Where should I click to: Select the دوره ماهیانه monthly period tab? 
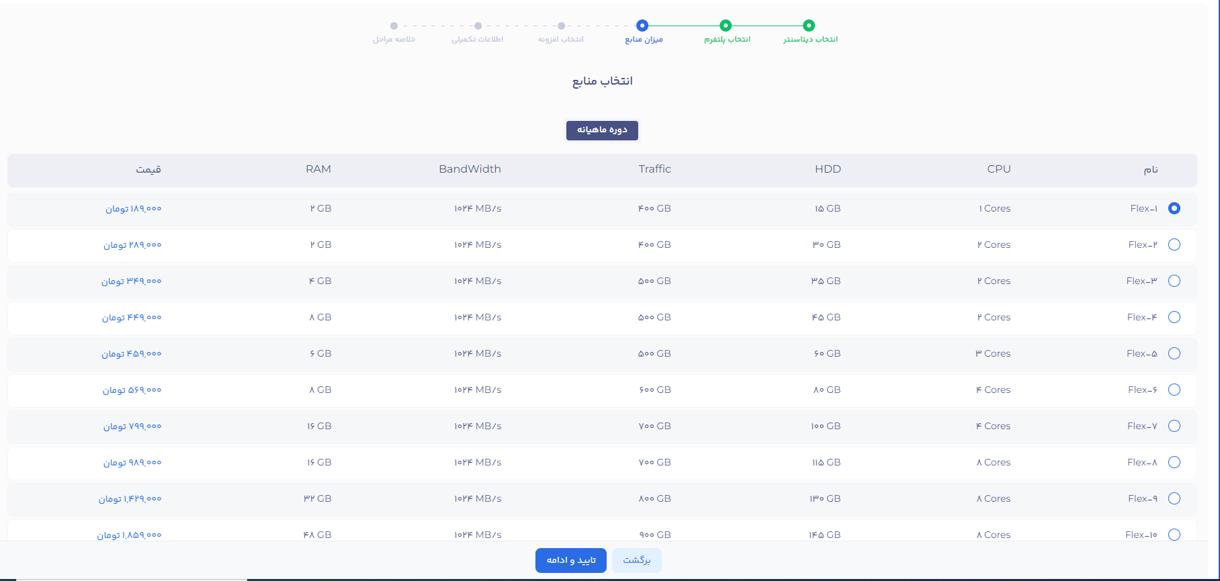point(602,130)
